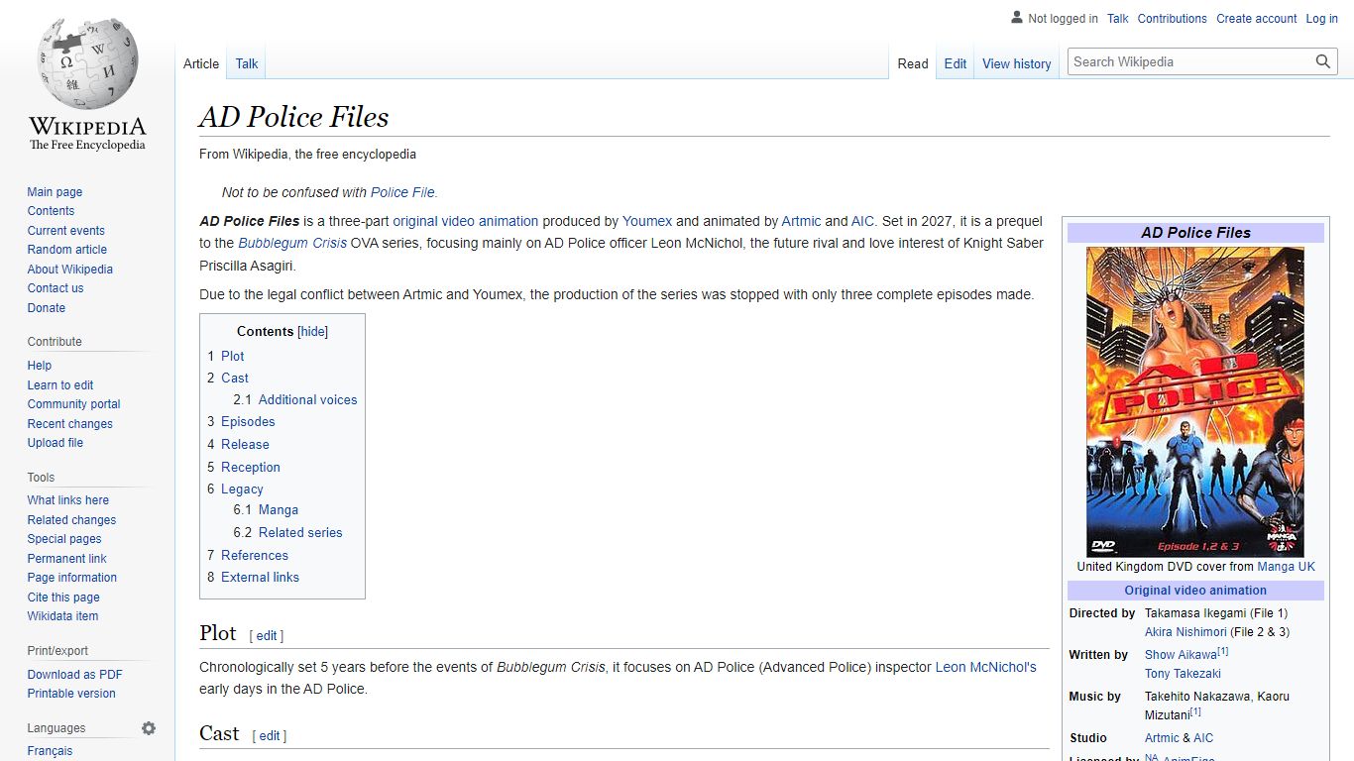The height and width of the screenshot is (761, 1354).
Task: Select the Read tab
Action: [x=913, y=63]
